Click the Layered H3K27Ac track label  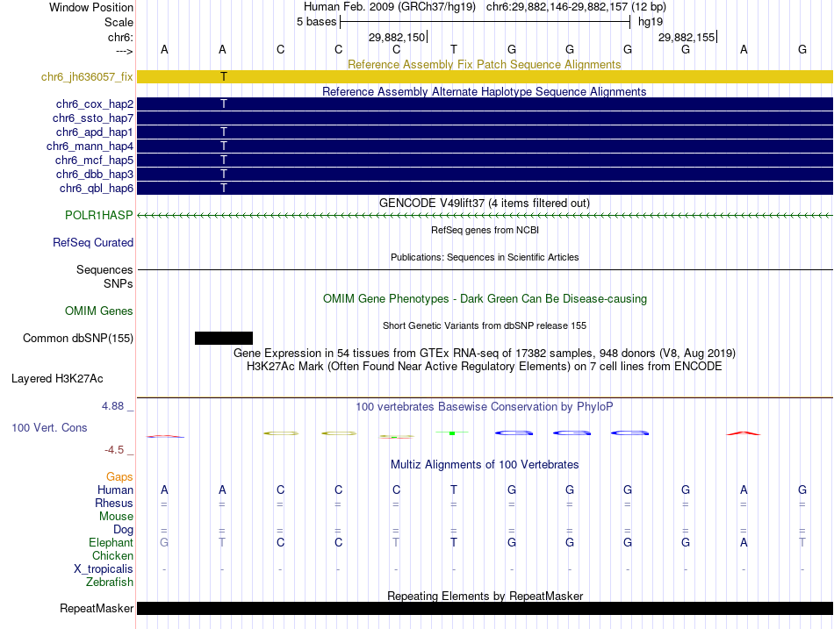(57, 379)
